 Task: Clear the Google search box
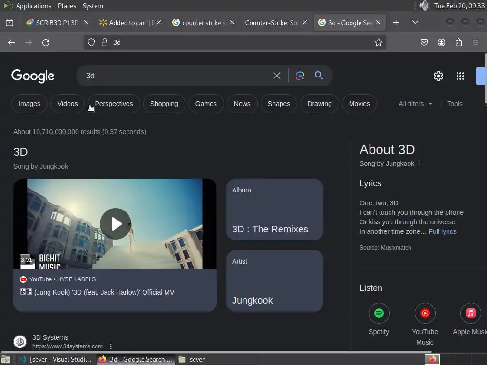pos(276,76)
